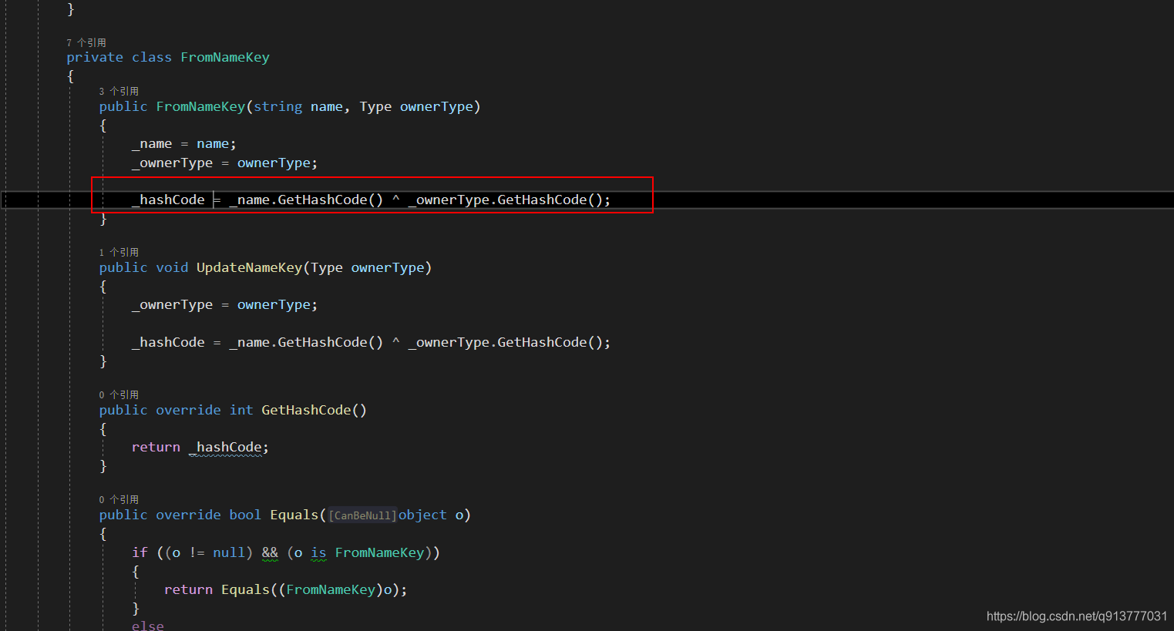Click the (FromNameKey) cast in the return statement

331,589
